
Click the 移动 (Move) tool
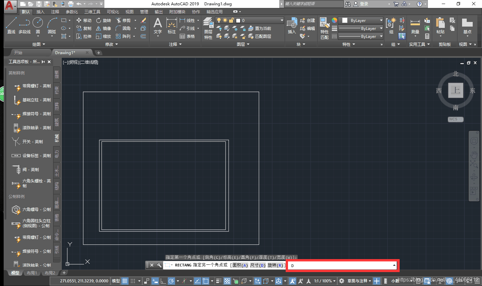tap(84, 21)
